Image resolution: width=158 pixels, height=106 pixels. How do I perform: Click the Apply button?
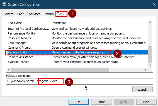tap(124, 102)
